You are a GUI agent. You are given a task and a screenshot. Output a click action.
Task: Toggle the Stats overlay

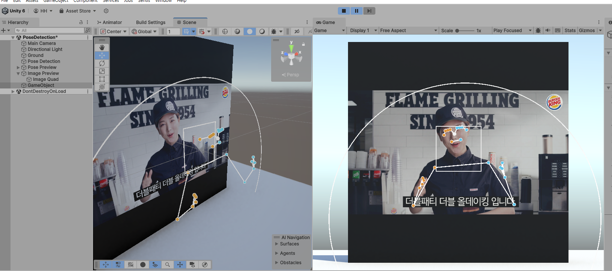coord(570,30)
